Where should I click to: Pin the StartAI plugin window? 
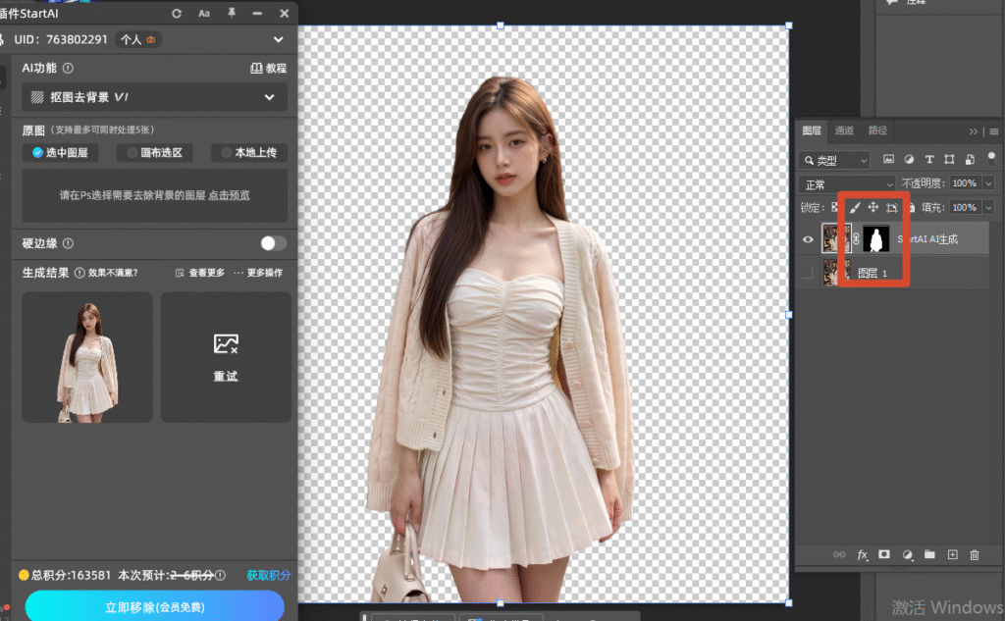click(x=232, y=14)
